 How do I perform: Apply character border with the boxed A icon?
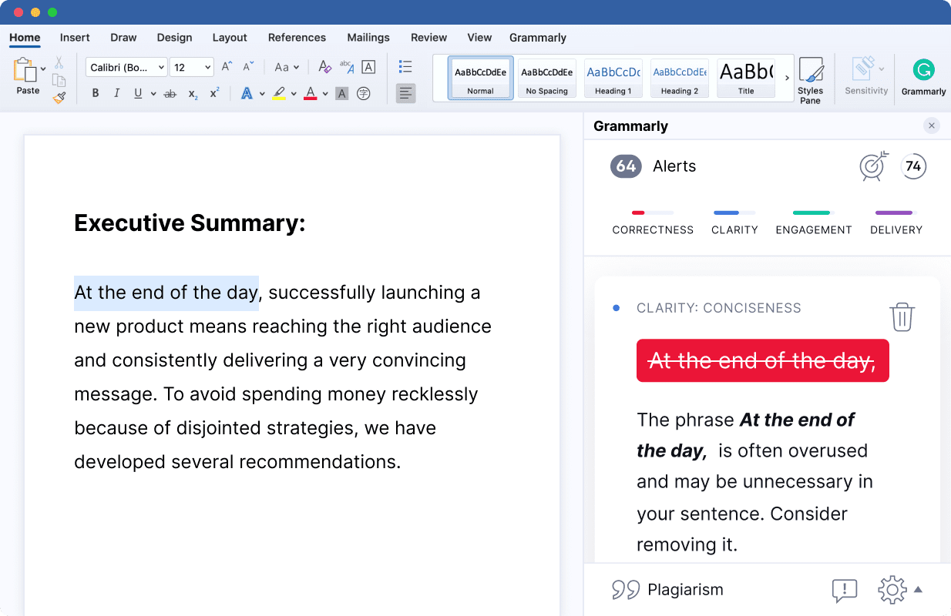pos(368,67)
